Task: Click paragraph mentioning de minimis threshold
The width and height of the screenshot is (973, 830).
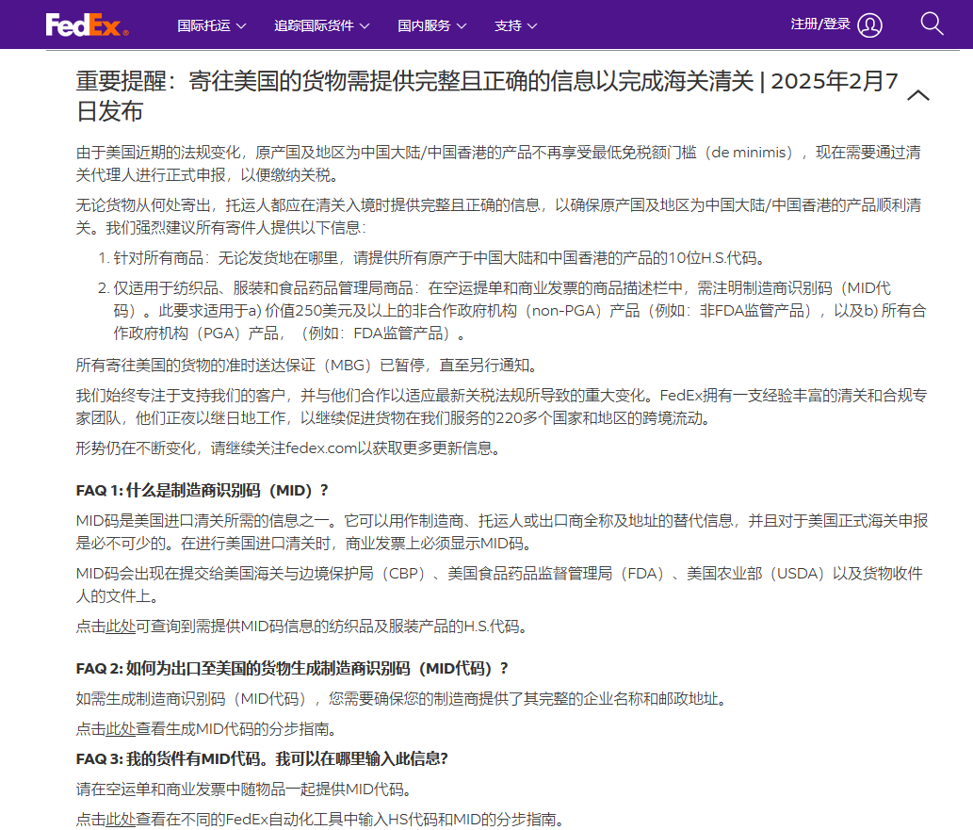Action: 498,164
